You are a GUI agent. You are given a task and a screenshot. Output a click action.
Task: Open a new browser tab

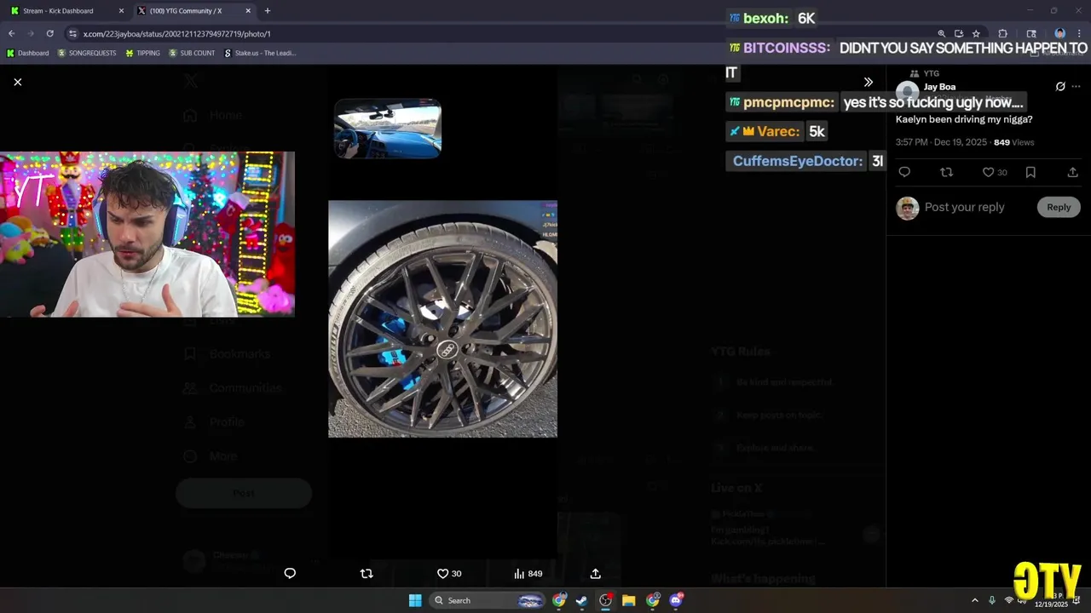click(268, 11)
